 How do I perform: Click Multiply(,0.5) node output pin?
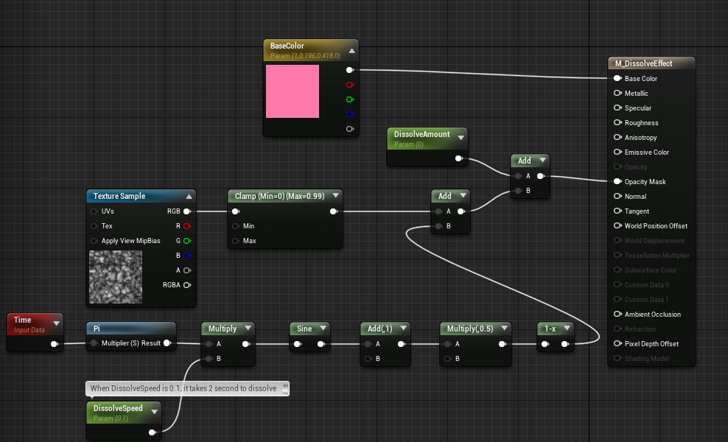point(502,344)
